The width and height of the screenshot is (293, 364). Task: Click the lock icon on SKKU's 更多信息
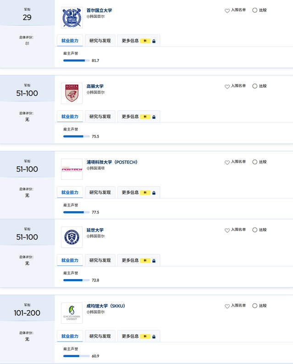coord(154,336)
